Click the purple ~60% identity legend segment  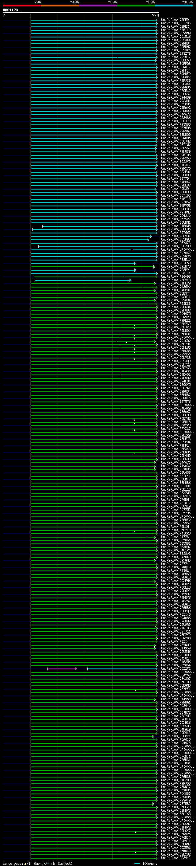(98, 6)
